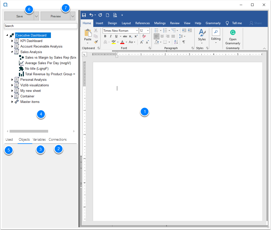The height and width of the screenshot is (230, 271).
Task: Open the Connections tab in the left panel
Action: [57, 139]
